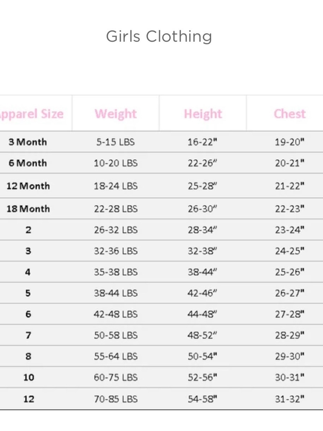
Task: Click the 31-32" chest cell
Action: coord(290,399)
